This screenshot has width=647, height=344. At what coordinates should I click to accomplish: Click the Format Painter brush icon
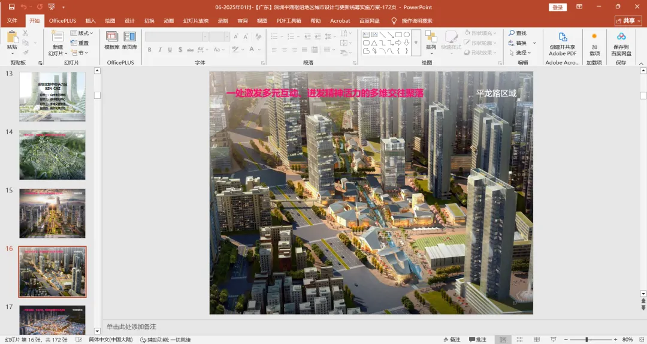click(x=25, y=53)
